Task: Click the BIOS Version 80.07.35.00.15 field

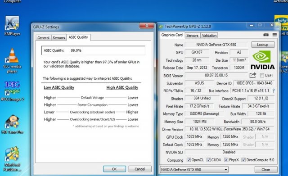Action: click(216, 75)
